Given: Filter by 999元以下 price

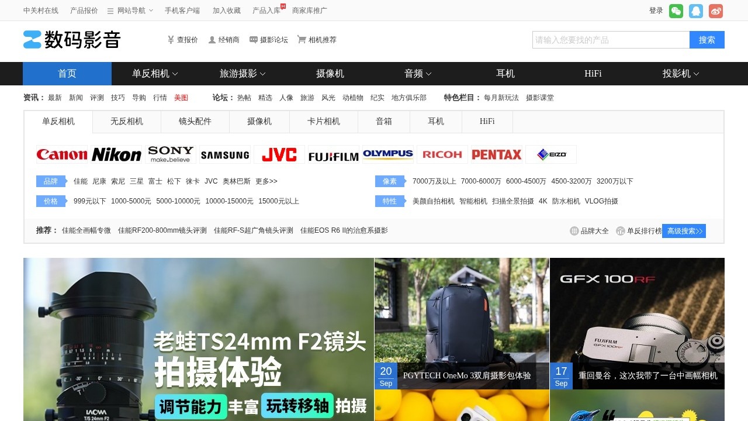Looking at the screenshot, I should pyautogui.click(x=90, y=201).
